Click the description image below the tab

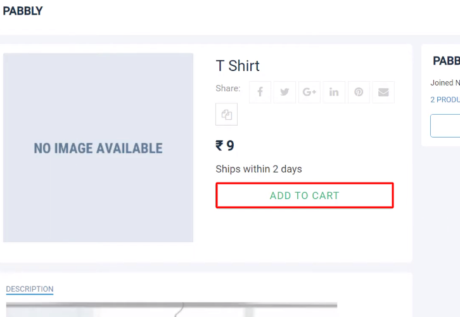171,309
